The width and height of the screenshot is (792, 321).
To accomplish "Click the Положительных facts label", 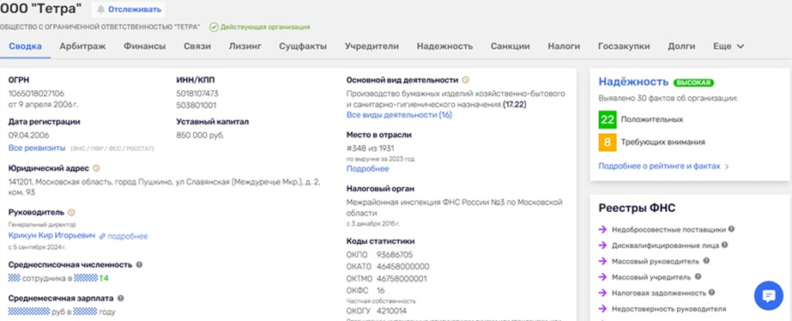I will [x=652, y=120].
